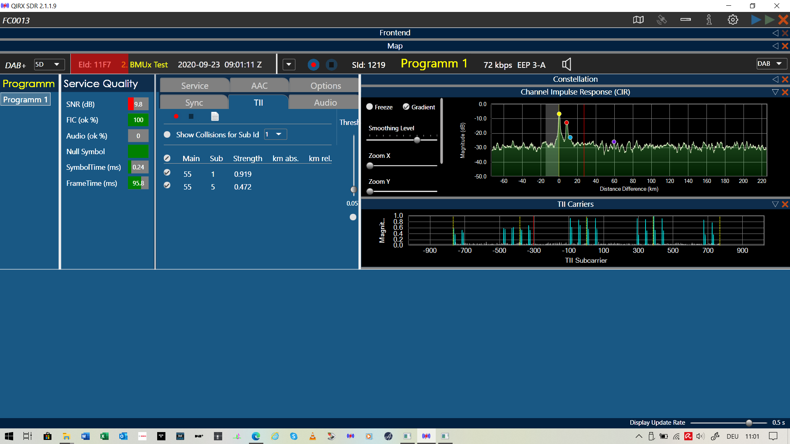Image resolution: width=790 pixels, height=444 pixels.
Task: Switch to the Sync tab
Action: click(194, 102)
